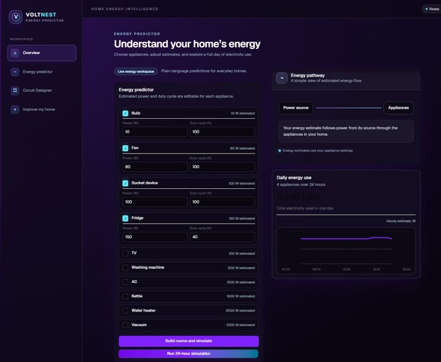441x362 pixels.
Task: Click the Improve my home sidebar icon
Action: click(x=15, y=109)
